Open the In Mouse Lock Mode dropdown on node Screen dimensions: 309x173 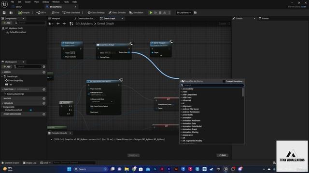pyautogui.click(x=102, y=101)
